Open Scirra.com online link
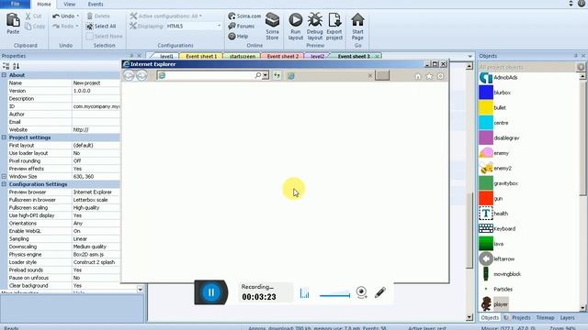Viewport: 588px width, 330px height. pos(244,16)
